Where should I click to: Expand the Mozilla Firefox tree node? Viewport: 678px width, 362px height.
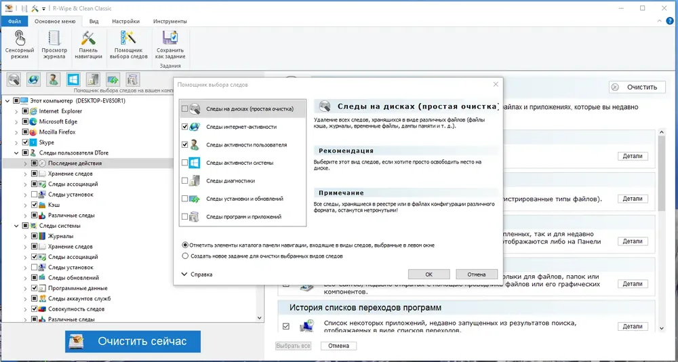[16, 132]
